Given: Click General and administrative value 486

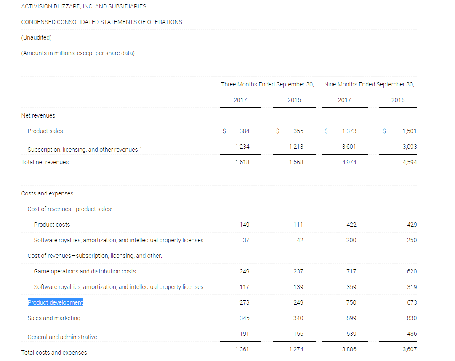Looking at the screenshot, I should [412, 334].
